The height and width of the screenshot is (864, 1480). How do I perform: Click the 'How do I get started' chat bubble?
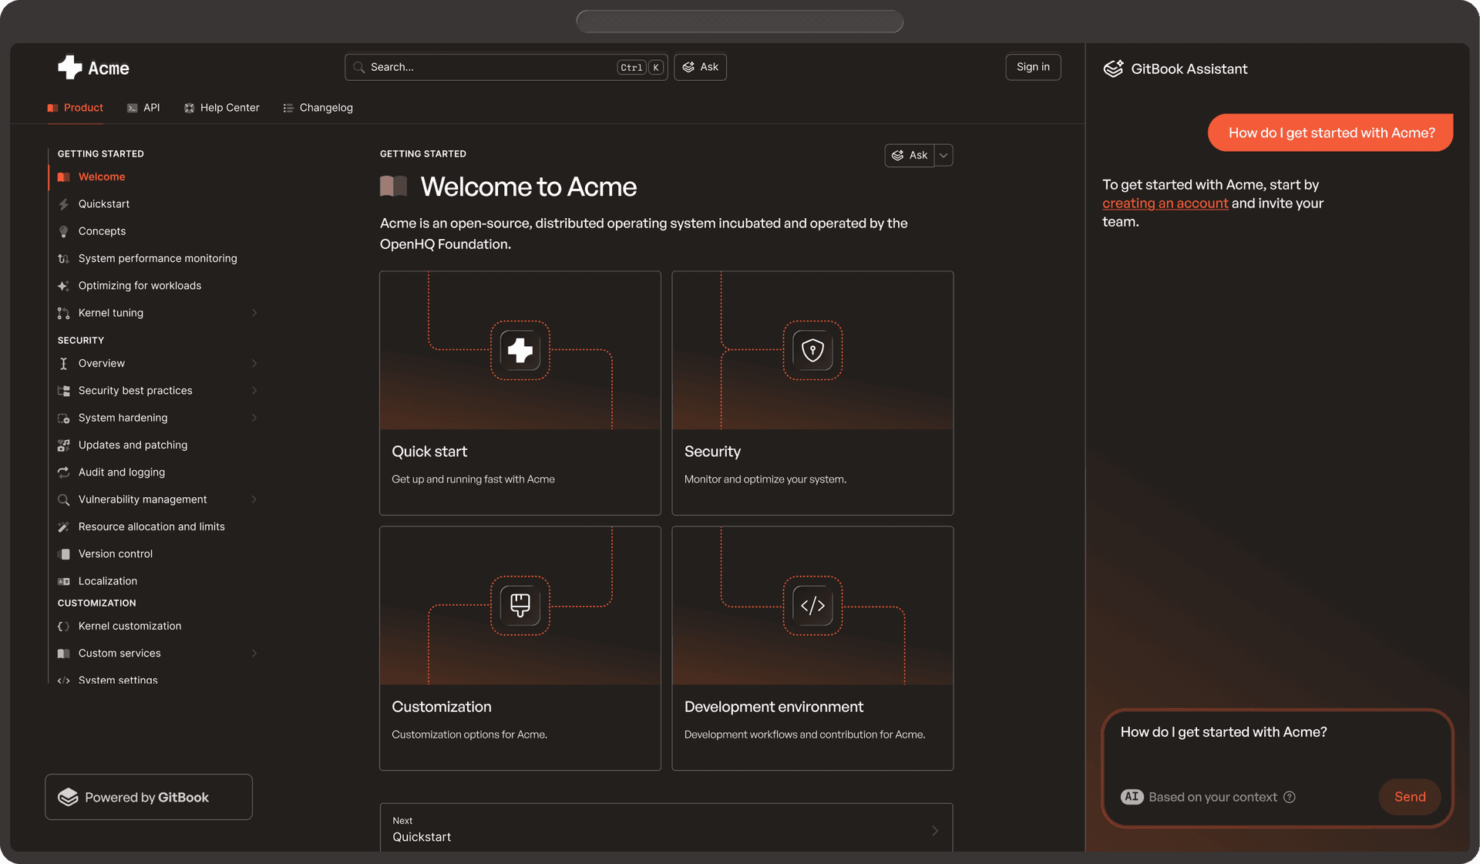1330,133
